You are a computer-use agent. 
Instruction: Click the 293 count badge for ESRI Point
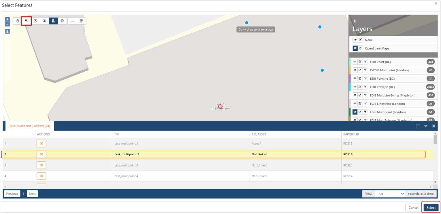430,62
